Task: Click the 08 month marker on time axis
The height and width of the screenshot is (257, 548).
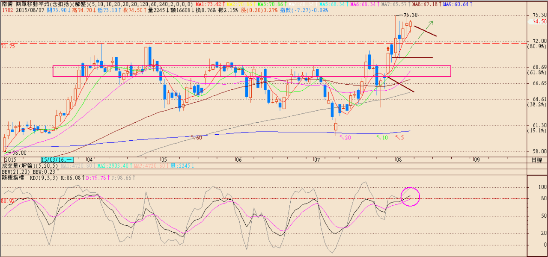Action: [399, 159]
